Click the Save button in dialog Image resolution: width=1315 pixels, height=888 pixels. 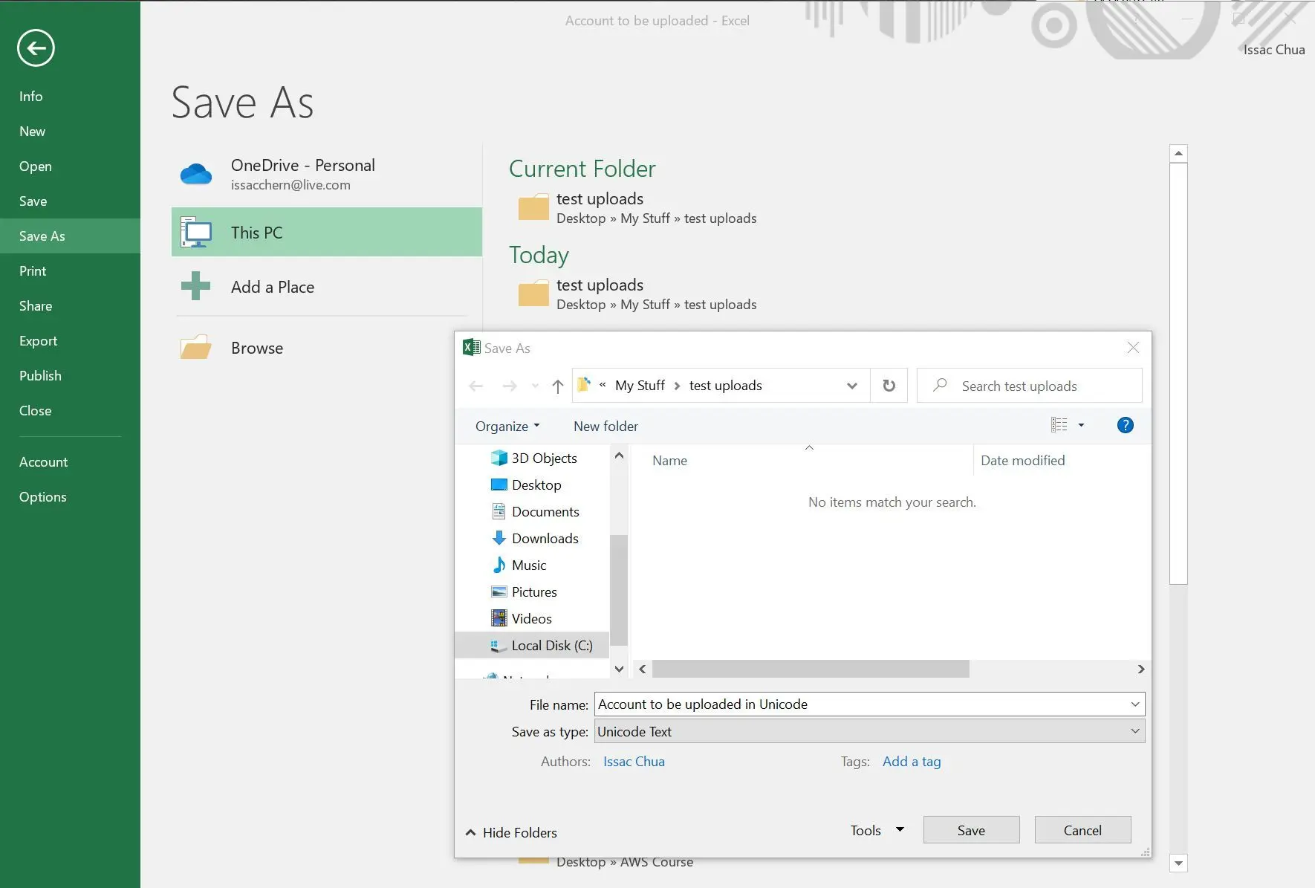(971, 830)
